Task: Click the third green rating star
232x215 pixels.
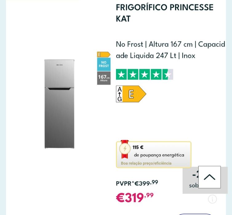Action: [145, 74]
